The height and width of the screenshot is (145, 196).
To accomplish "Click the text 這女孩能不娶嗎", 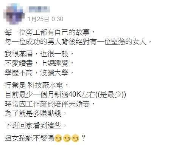I will point(30,138).
